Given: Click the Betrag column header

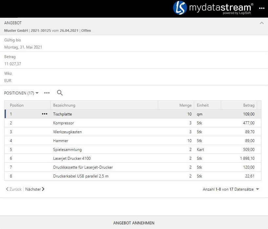Looking at the screenshot, I should [249, 105].
